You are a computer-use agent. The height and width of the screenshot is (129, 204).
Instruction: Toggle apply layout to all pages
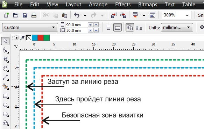(129, 27)
